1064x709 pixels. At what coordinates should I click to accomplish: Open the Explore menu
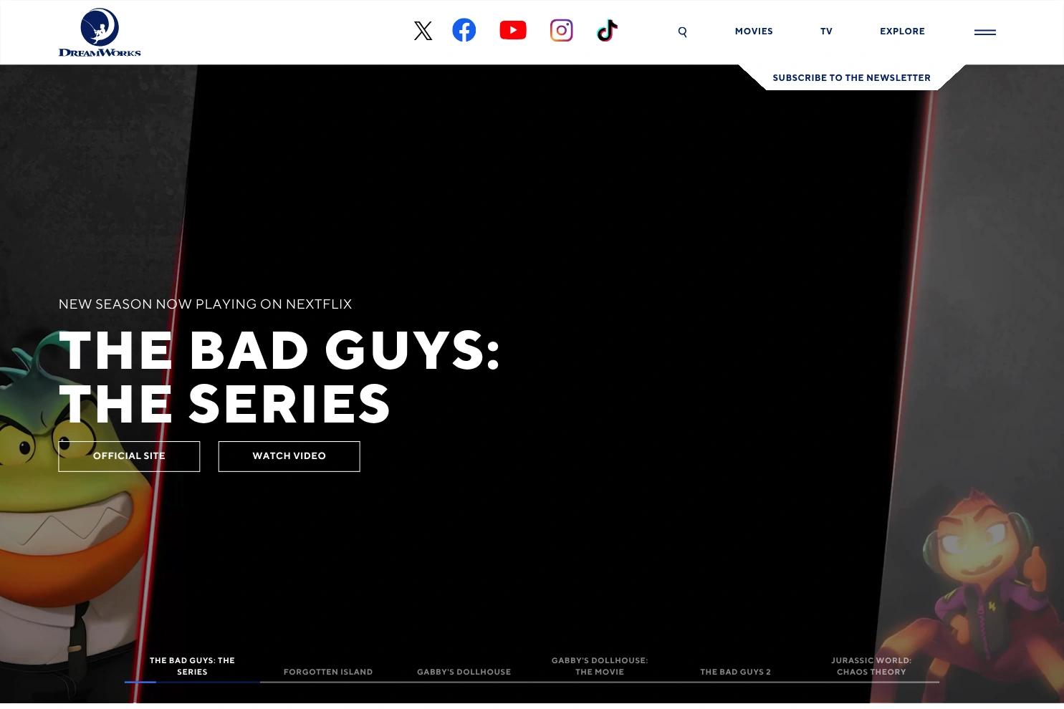point(902,32)
